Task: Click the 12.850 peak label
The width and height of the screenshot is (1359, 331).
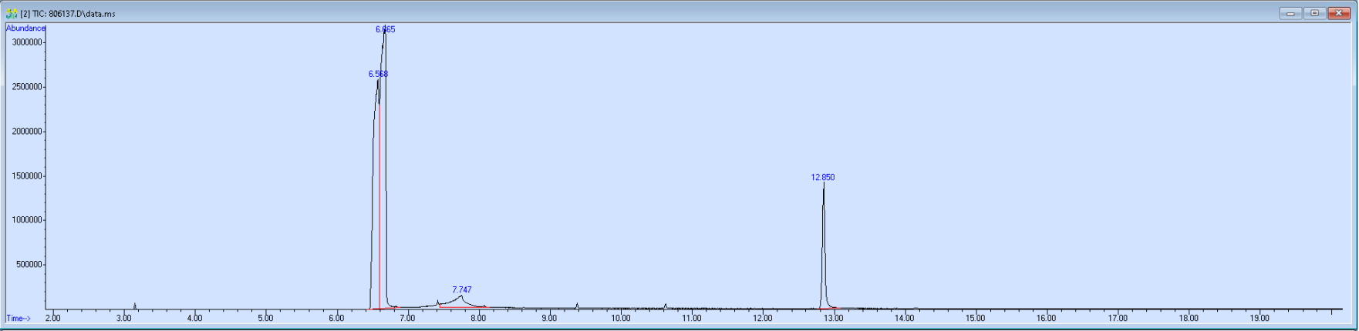Action: pos(823,177)
